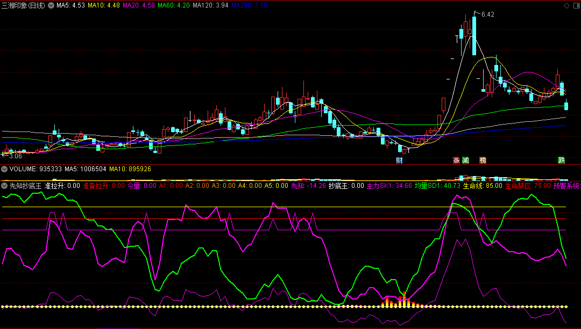Image resolution: width=581 pixels, height=329 pixels.
Task: Click the 三湘印象(日线) chart title
Action: point(24,5)
